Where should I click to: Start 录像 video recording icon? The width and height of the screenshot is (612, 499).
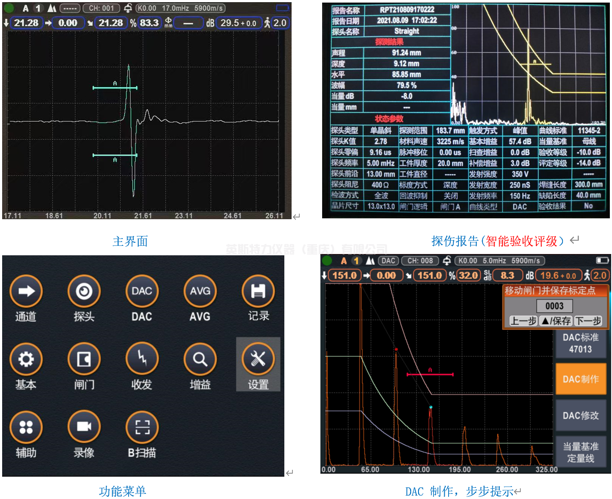84,427
